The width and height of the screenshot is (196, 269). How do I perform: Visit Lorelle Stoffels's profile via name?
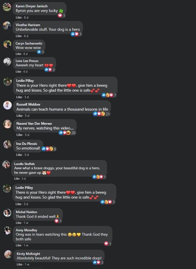click(x=25, y=164)
